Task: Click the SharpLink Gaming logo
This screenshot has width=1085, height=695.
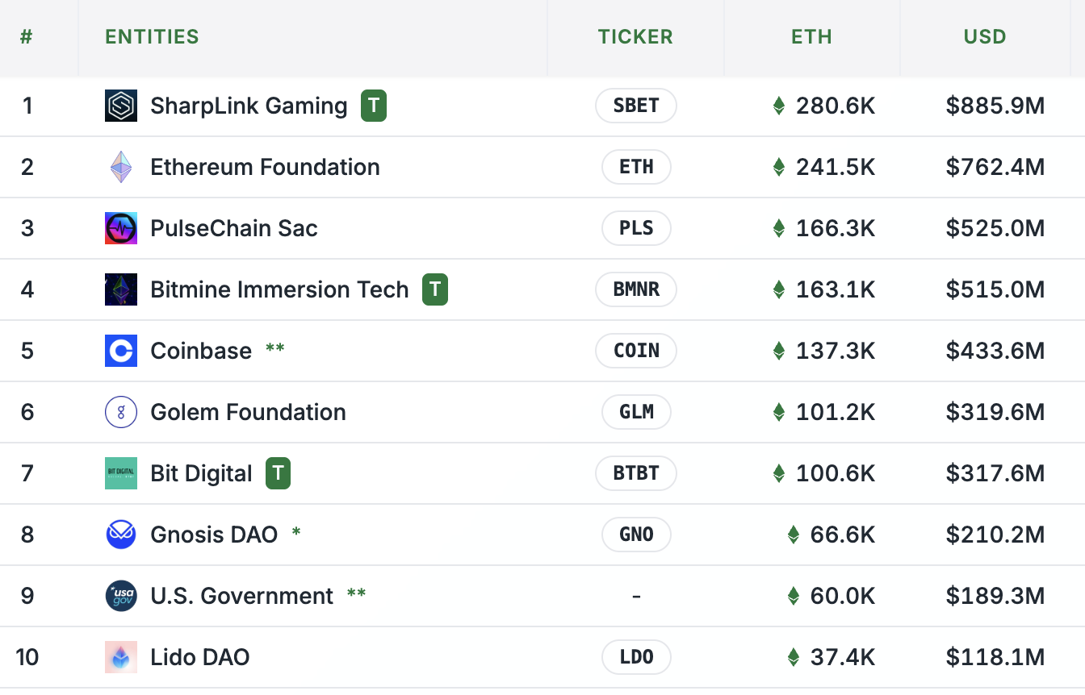Action: [x=121, y=106]
